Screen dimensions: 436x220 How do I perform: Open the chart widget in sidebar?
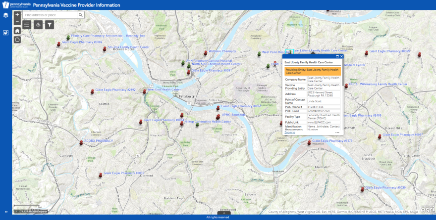(x=5, y=33)
